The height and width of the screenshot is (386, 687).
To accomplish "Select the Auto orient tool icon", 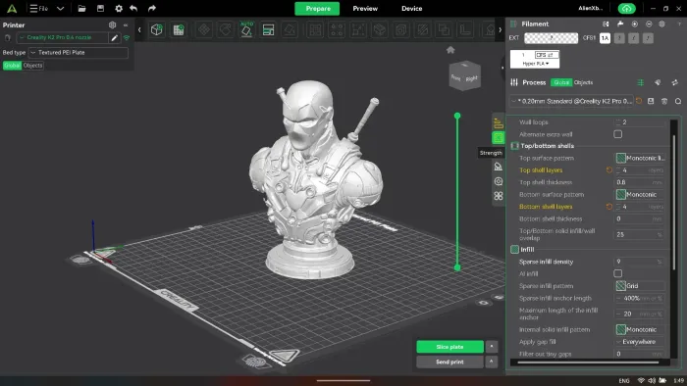I will [x=246, y=29].
